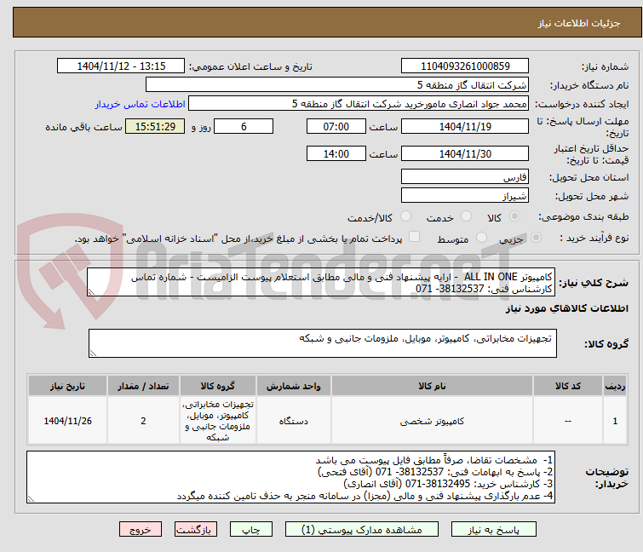This screenshot has height=552, width=643.
Task: Open 'مشاهده مدارک پیوستی (1)' attachments
Action: click(x=362, y=530)
